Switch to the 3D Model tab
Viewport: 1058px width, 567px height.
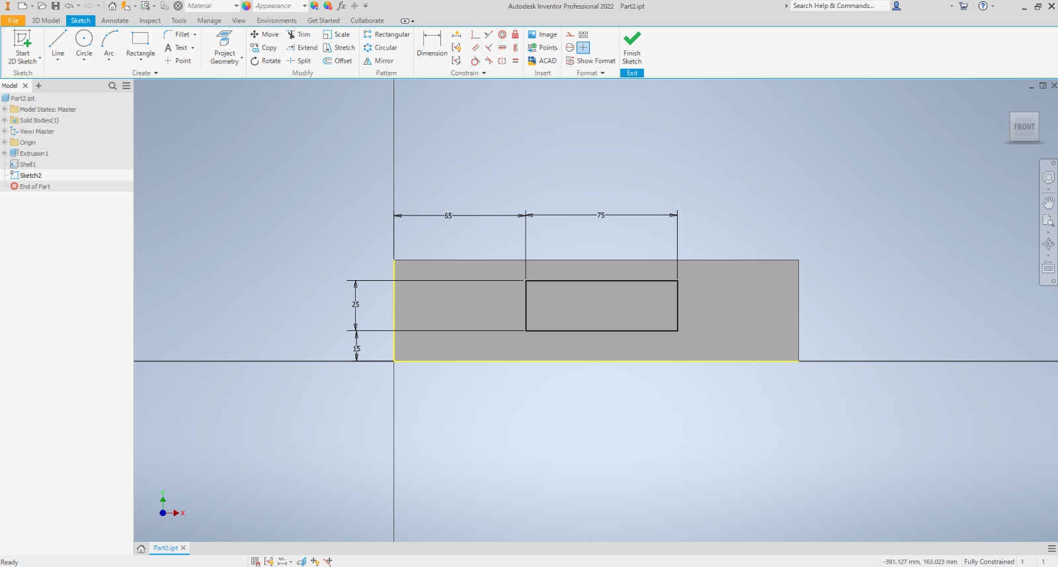point(46,20)
